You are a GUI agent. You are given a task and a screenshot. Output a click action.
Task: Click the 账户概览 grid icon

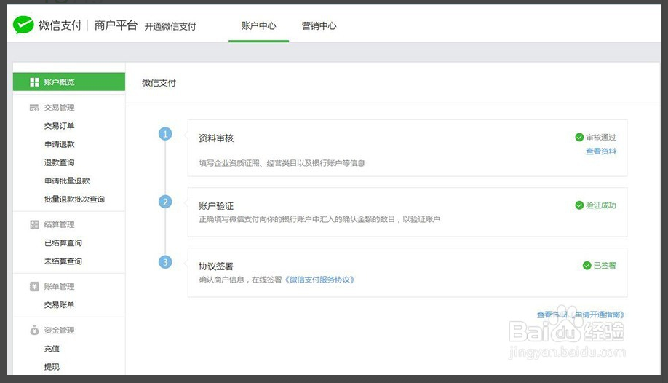[34, 82]
